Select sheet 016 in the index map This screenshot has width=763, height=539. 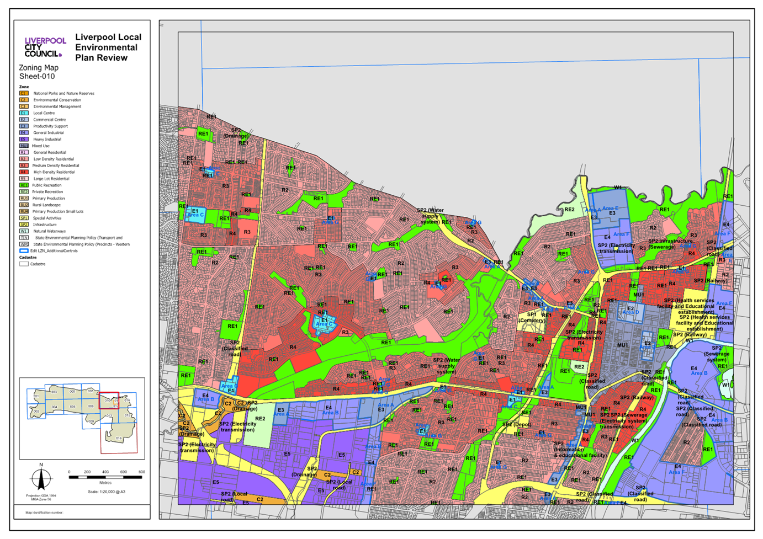point(119,438)
